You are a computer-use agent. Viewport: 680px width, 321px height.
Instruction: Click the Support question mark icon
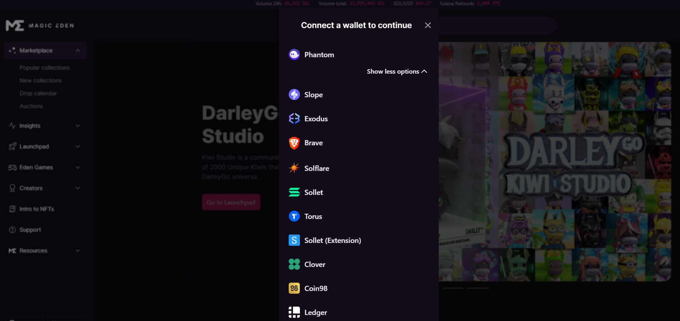(12, 230)
